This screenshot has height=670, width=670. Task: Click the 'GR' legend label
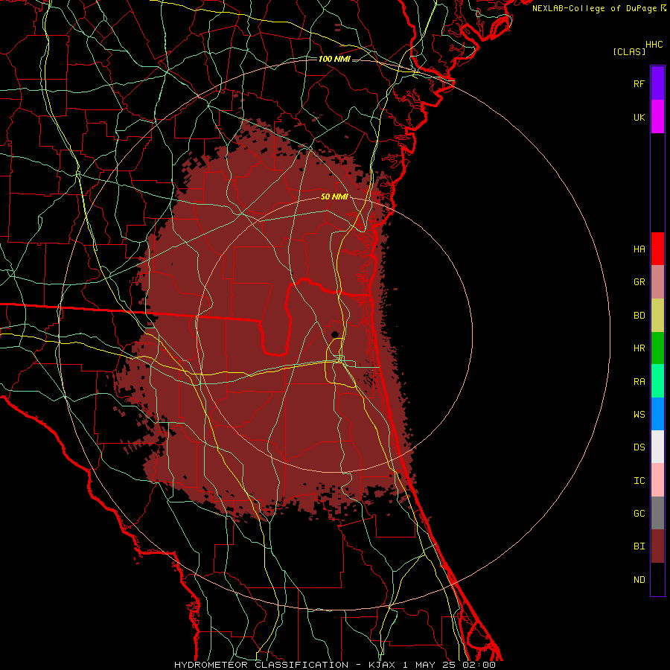click(x=639, y=282)
